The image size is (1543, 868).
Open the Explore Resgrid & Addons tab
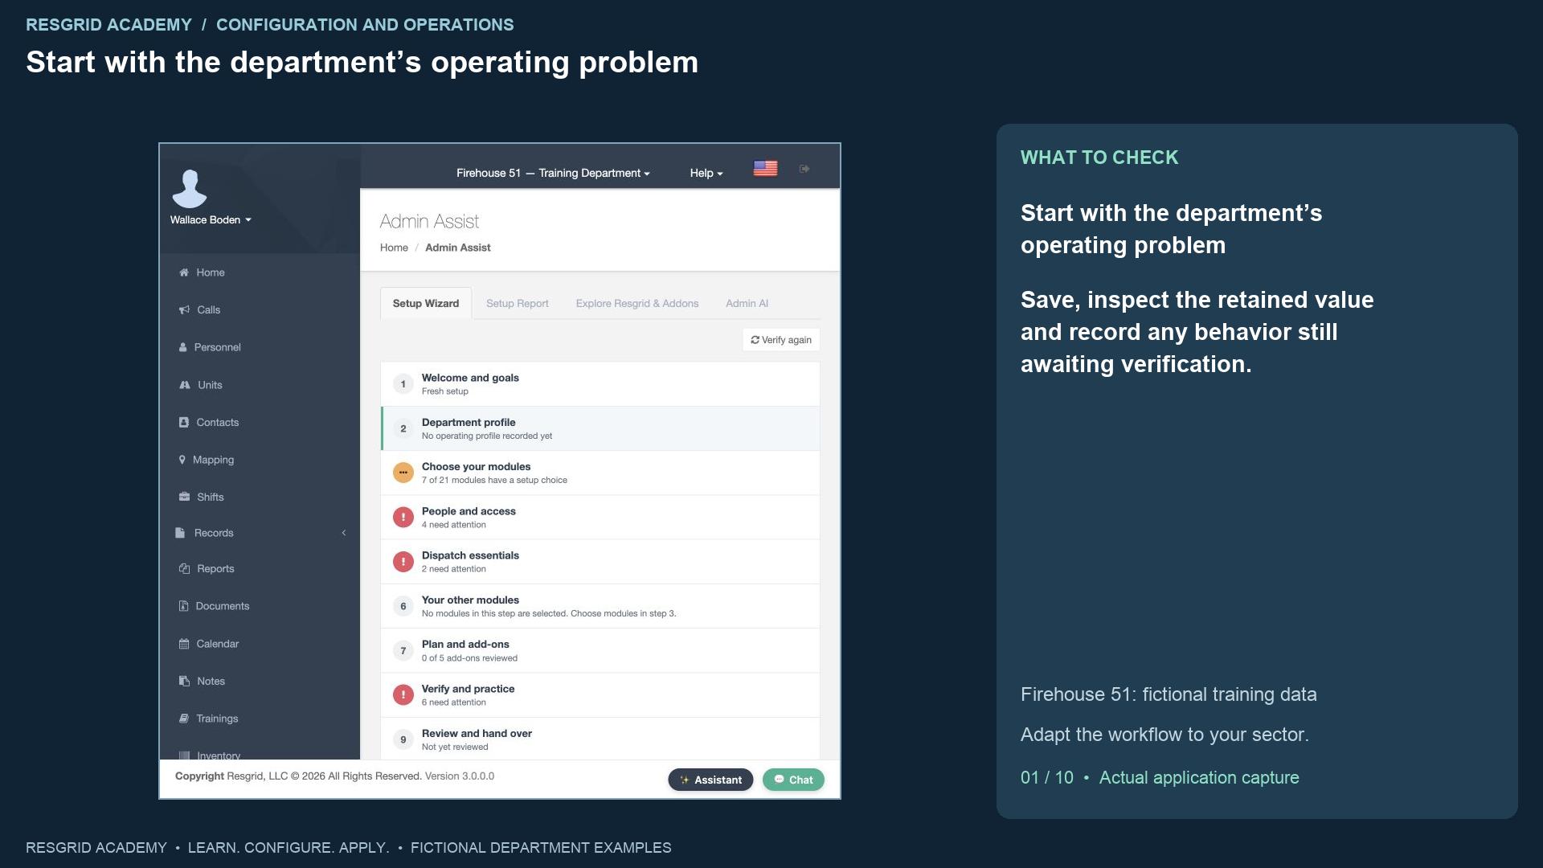(637, 303)
